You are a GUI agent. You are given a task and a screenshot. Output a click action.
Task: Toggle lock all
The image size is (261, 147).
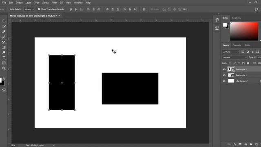[248, 63]
